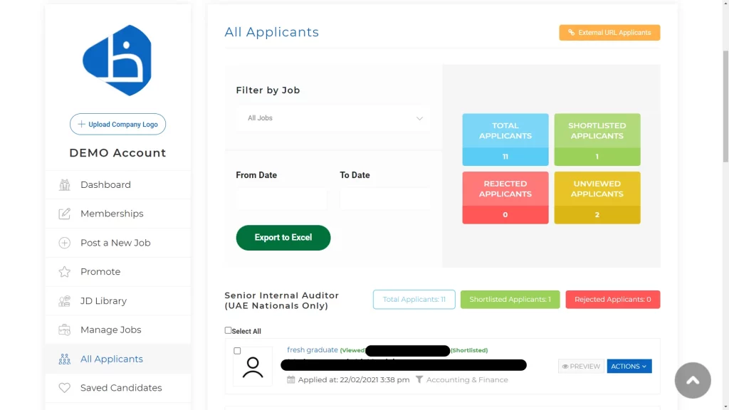The image size is (729, 410).
Task: Click the Manage Jobs briefcase icon
Action: [65, 330]
